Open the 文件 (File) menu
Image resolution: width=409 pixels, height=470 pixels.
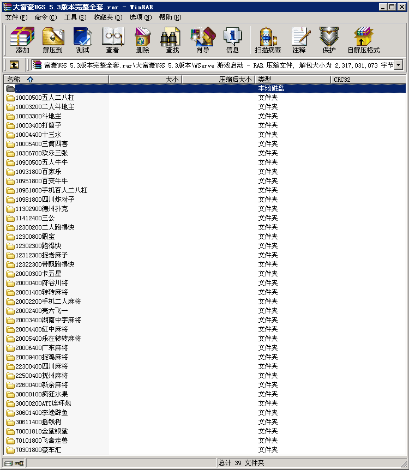coord(16,17)
